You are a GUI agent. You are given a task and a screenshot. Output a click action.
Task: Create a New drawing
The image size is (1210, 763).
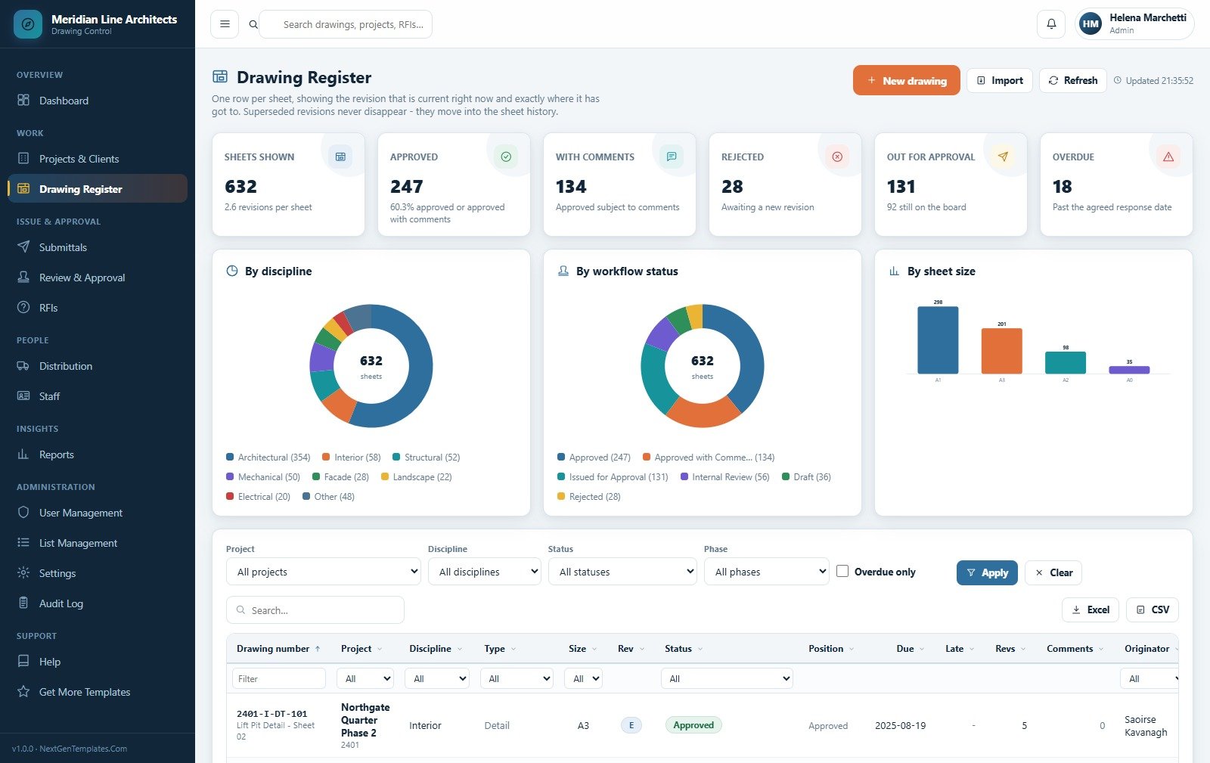tap(907, 80)
